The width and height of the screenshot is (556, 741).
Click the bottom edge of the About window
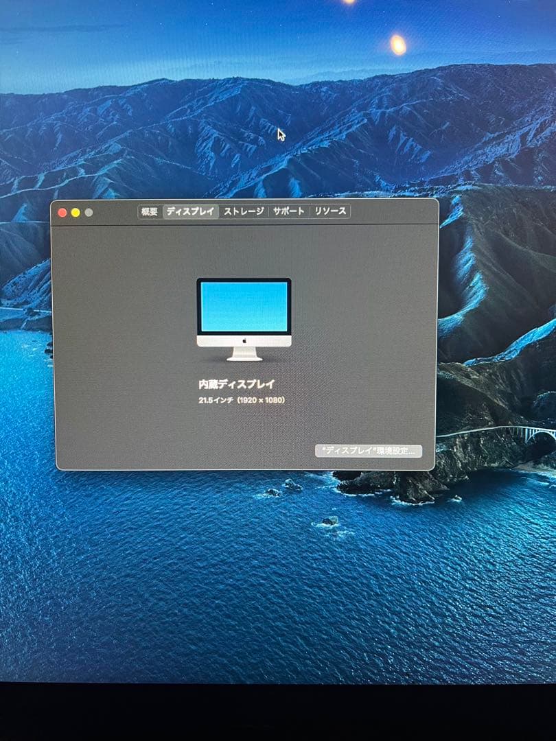coord(245,469)
